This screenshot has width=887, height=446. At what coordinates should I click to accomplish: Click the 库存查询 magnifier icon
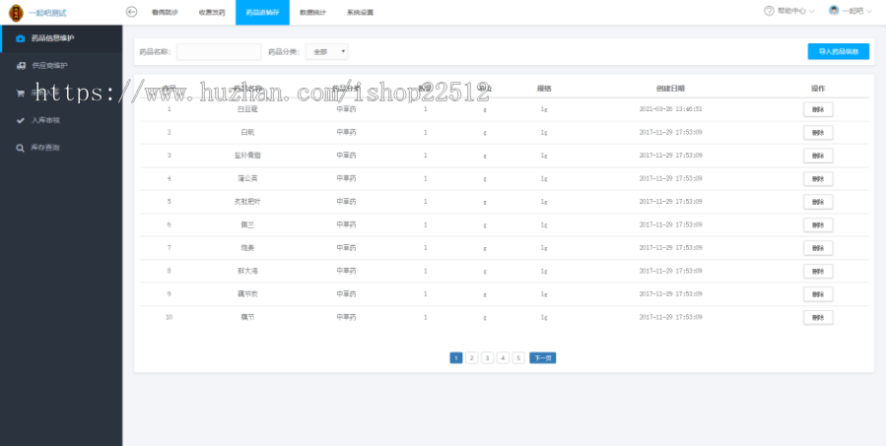click(21, 148)
